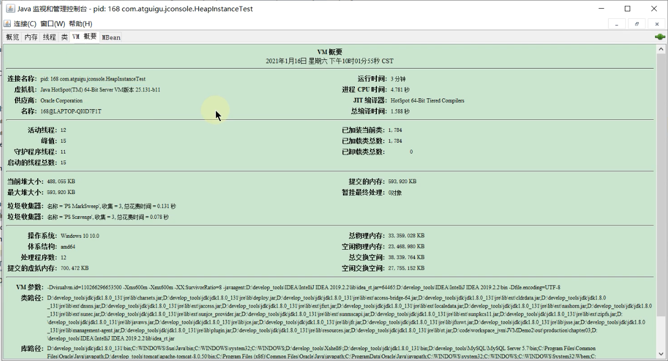Switch to the 内存 tab
Screen dimensions: 668x361
coord(31,37)
